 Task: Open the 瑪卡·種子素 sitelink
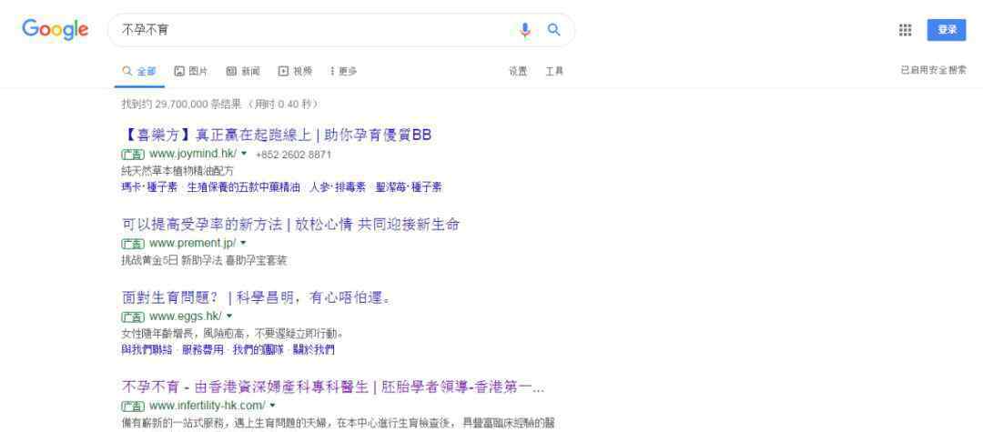click(x=149, y=187)
